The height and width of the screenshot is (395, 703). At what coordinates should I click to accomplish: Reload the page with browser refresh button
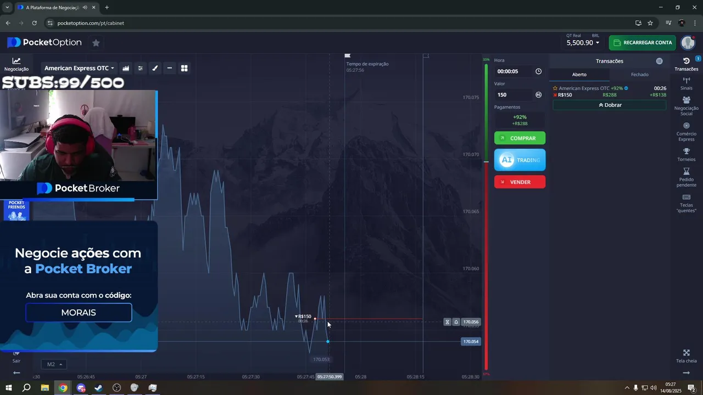point(34,23)
